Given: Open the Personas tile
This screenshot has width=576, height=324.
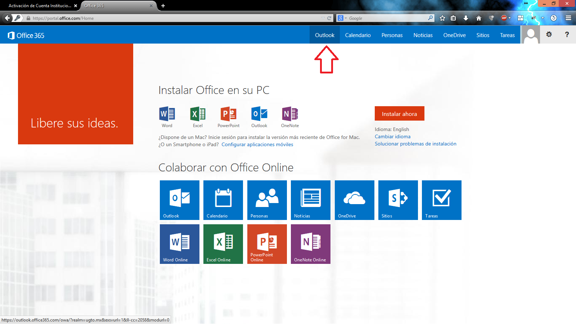Looking at the screenshot, I should (267, 200).
